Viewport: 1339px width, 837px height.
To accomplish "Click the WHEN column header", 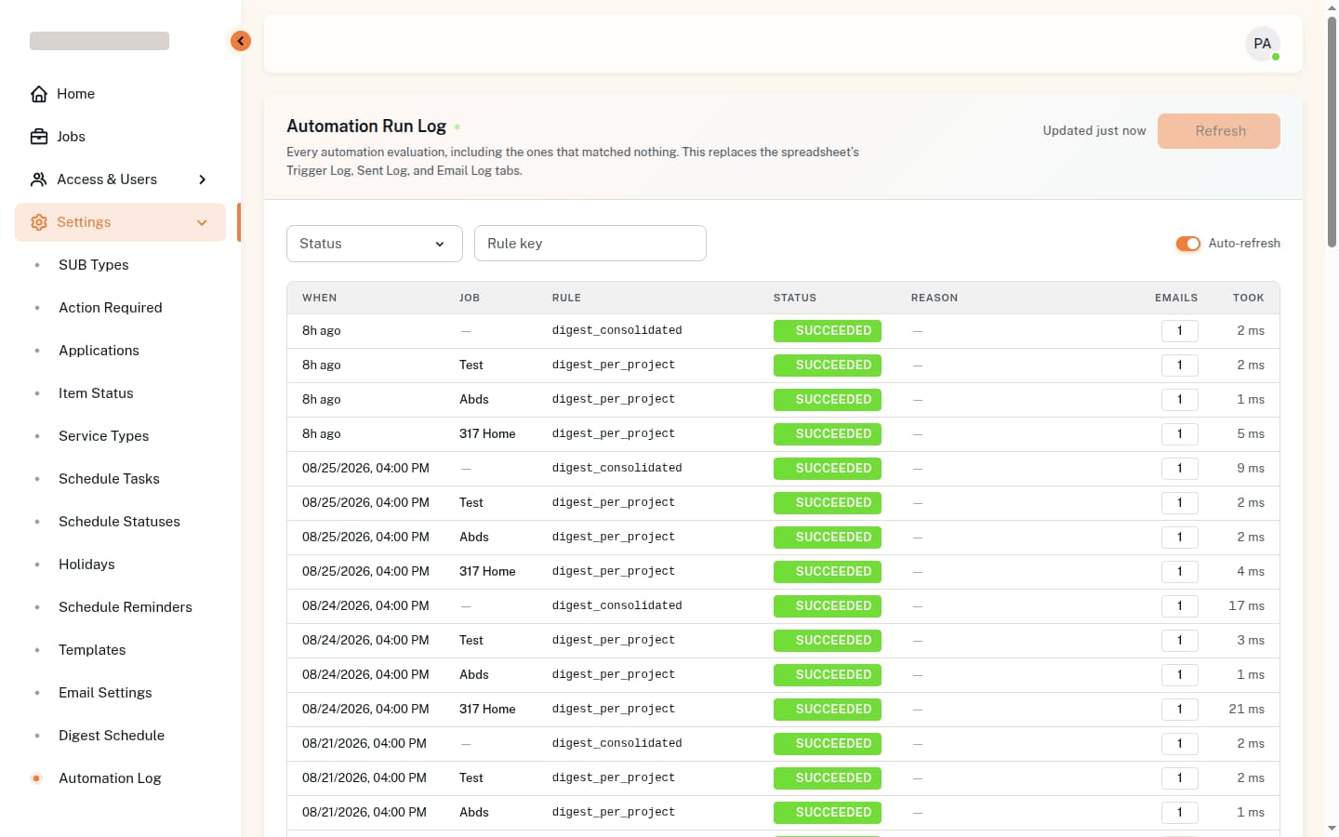I will [319, 299].
